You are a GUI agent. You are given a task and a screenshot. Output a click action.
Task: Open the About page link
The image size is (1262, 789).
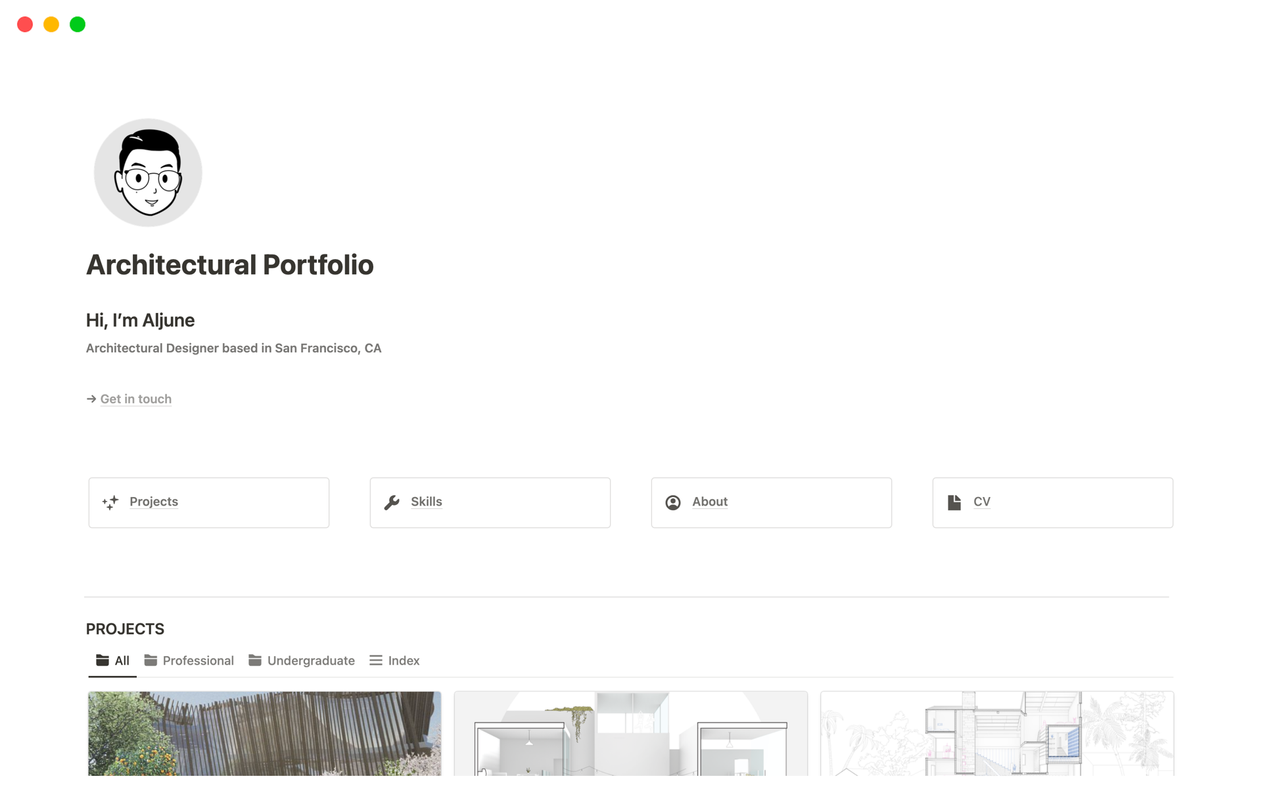(x=710, y=502)
